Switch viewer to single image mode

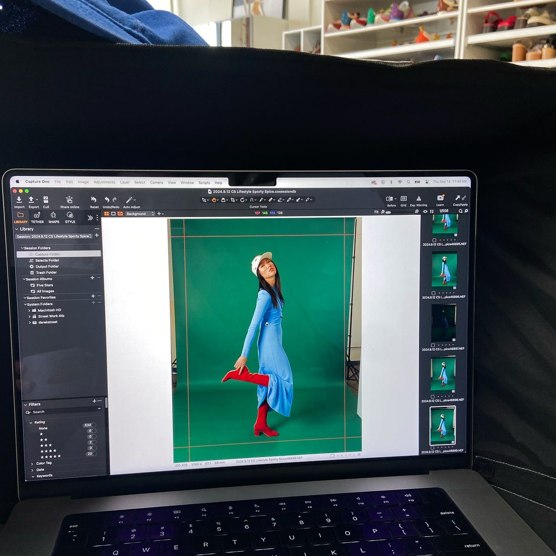(x=113, y=214)
